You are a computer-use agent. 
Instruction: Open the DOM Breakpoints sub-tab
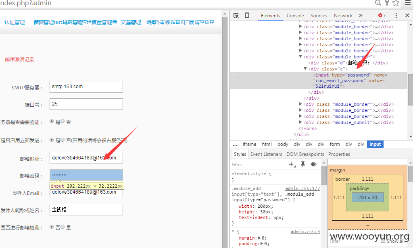(305, 154)
